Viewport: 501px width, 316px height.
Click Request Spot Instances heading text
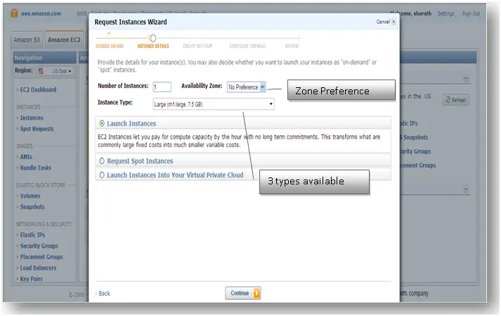point(140,161)
